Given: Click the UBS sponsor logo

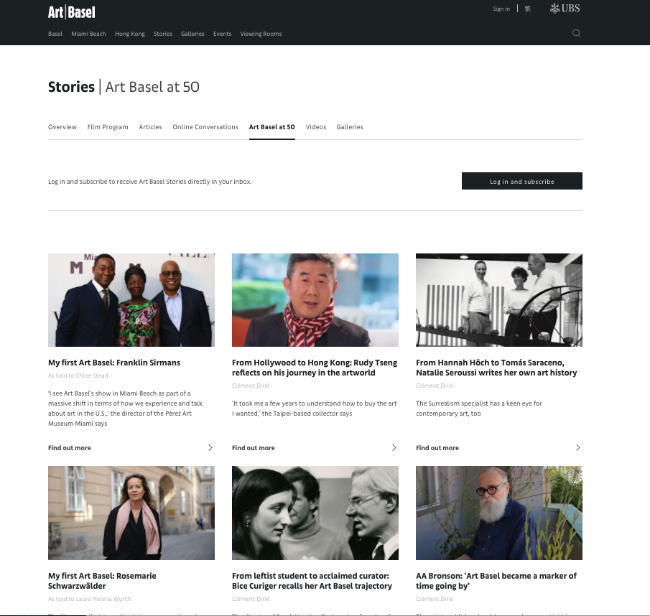Looking at the screenshot, I should click(565, 9).
